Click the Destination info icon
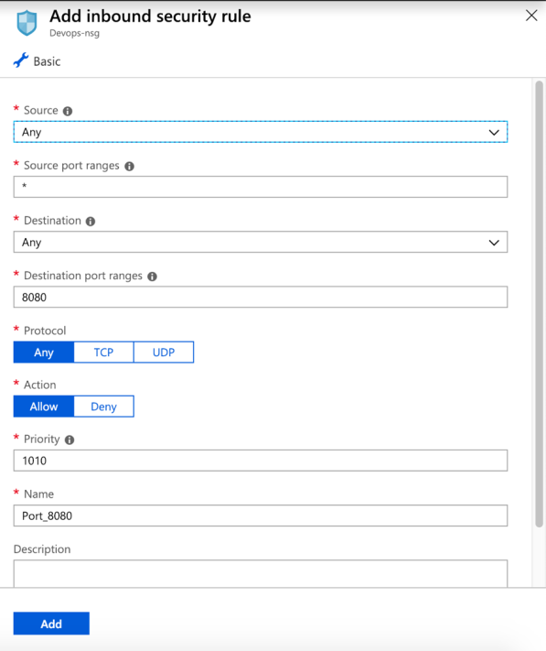 (x=91, y=222)
